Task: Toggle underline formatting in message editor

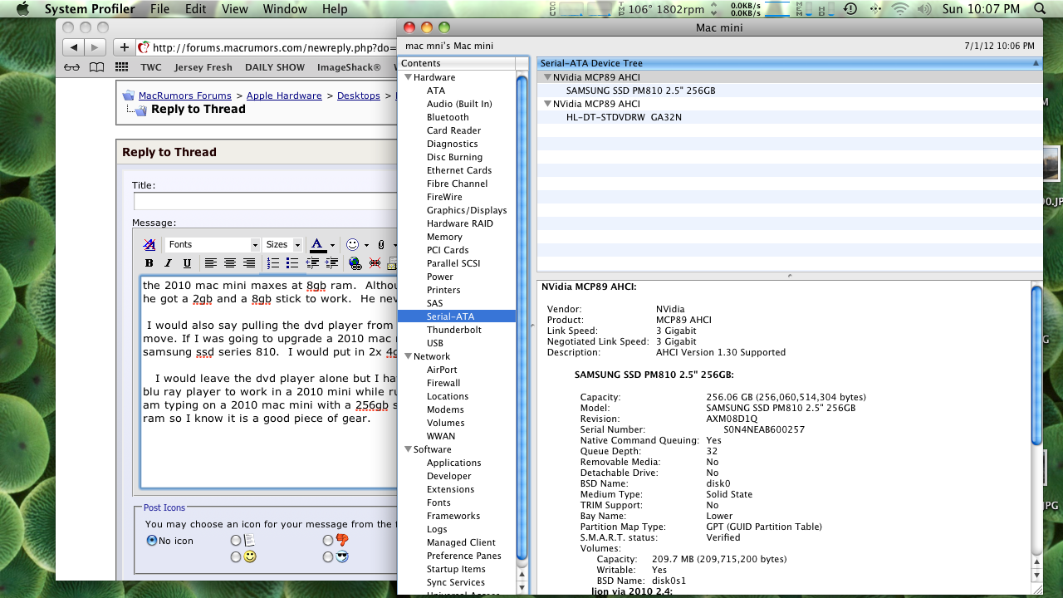Action: pos(188,263)
